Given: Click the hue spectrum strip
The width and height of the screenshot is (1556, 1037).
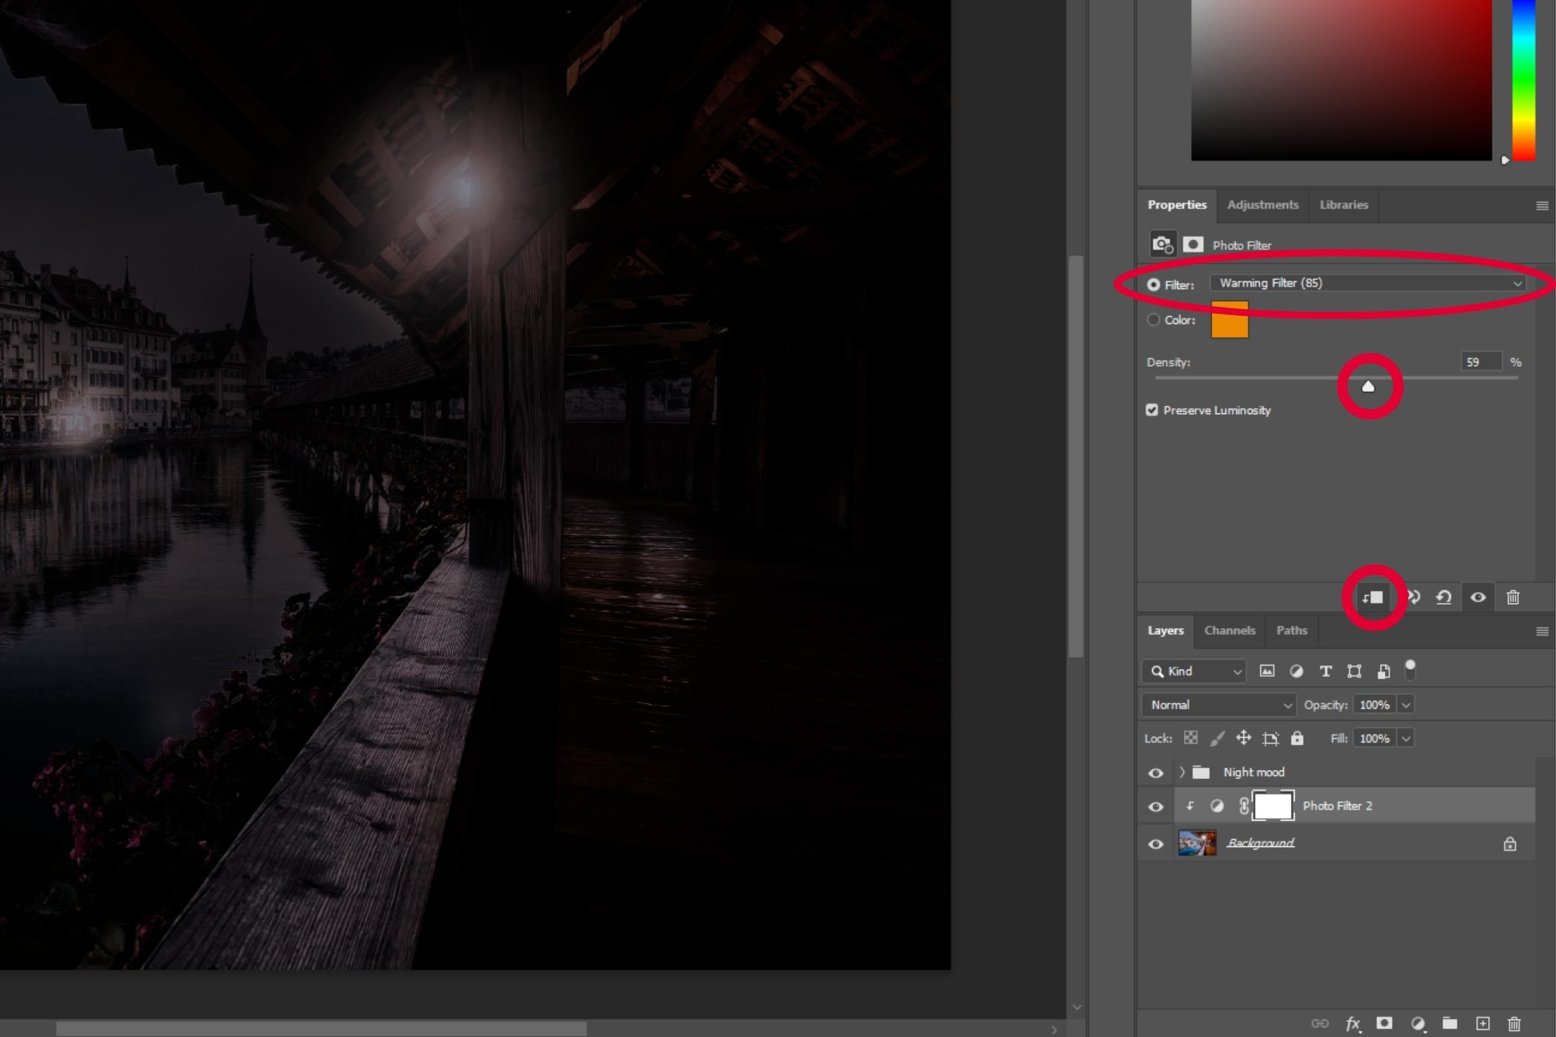Looking at the screenshot, I should (x=1524, y=80).
